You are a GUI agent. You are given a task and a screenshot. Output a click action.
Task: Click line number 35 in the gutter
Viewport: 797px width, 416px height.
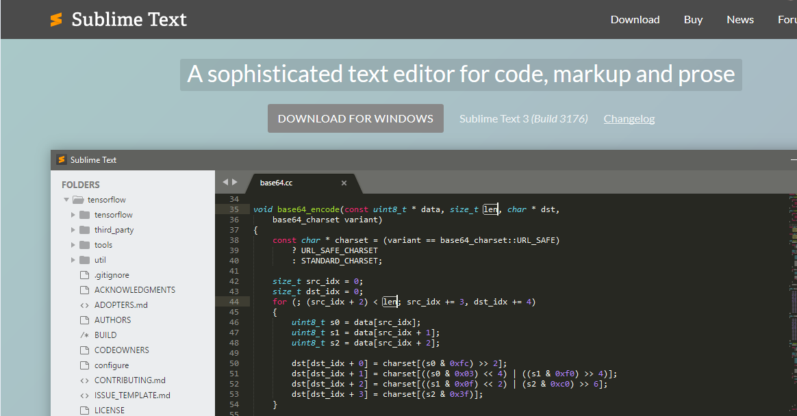pos(233,209)
